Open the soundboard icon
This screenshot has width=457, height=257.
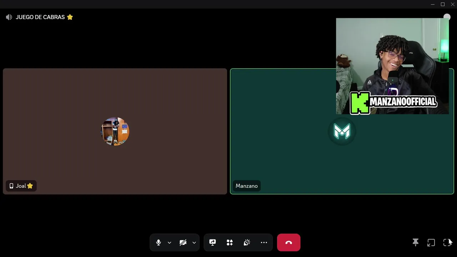click(247, 243)
